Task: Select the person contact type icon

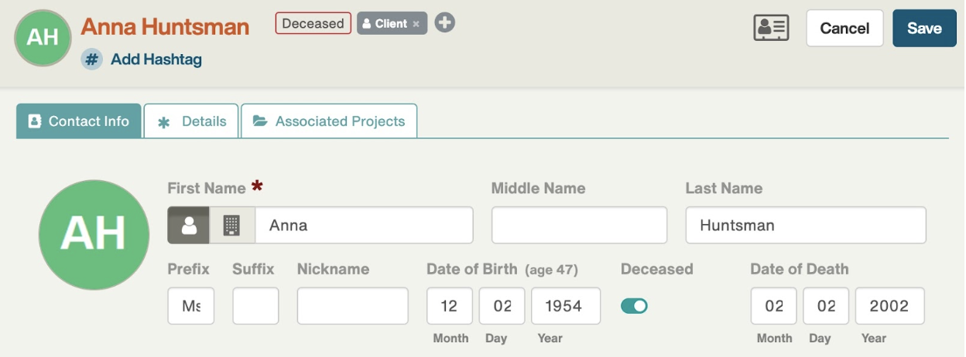Action: point(189,226)
